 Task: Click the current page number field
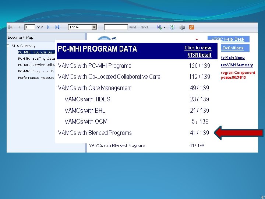click(x=30, y=27)
